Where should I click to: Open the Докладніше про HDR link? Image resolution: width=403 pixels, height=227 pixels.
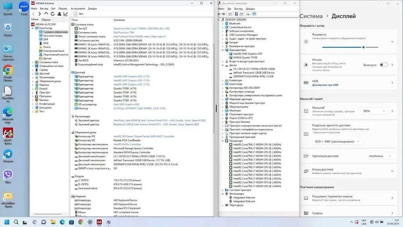325,85
